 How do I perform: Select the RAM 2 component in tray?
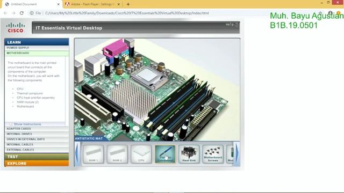(x=117, y=154)
